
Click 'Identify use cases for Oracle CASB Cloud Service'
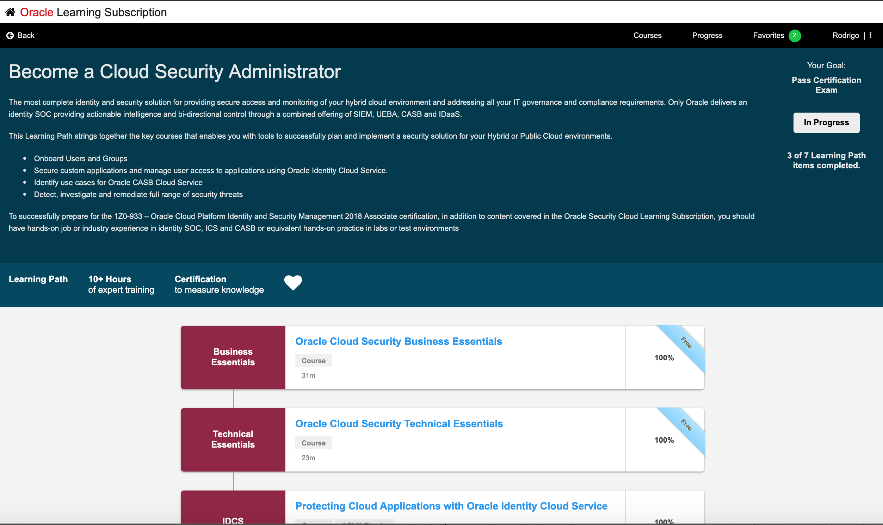click(118, 183)
